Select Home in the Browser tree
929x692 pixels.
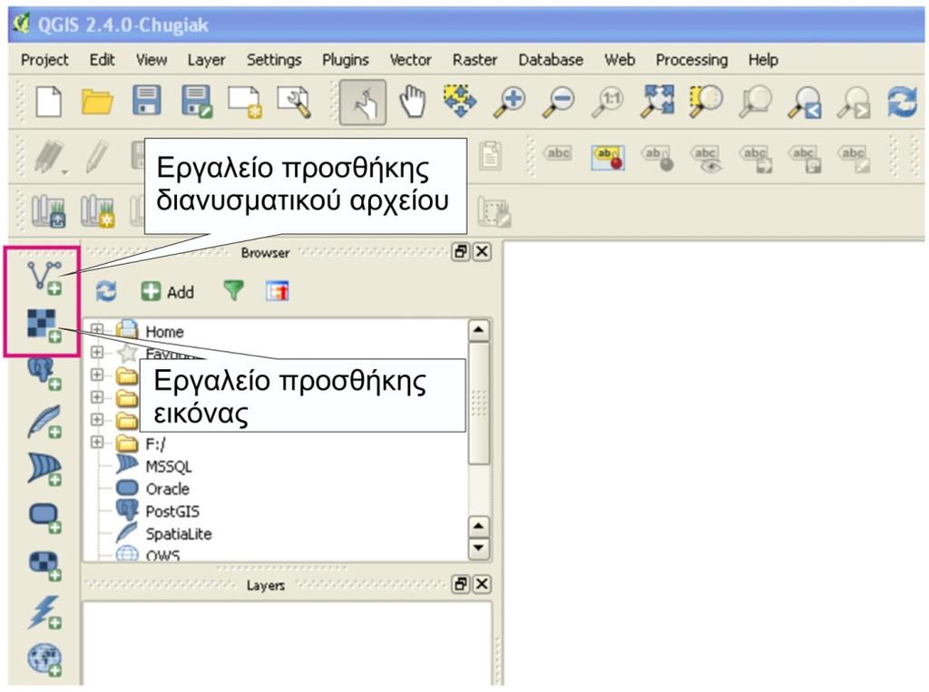click(x=165, y=331)
